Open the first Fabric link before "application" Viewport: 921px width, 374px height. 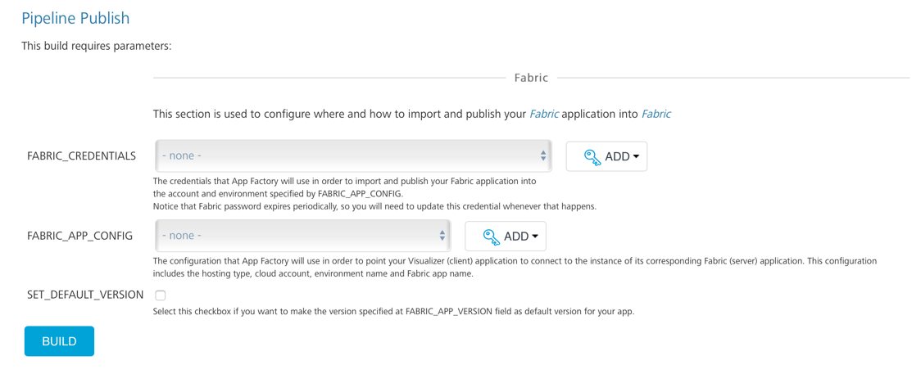pos(543,114)
